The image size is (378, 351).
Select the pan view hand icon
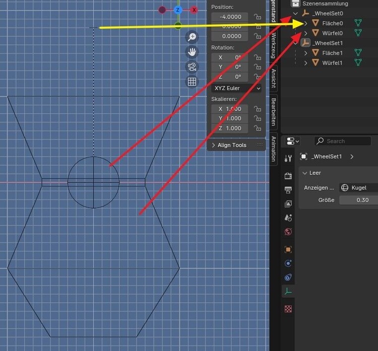[x=192, y=51]
